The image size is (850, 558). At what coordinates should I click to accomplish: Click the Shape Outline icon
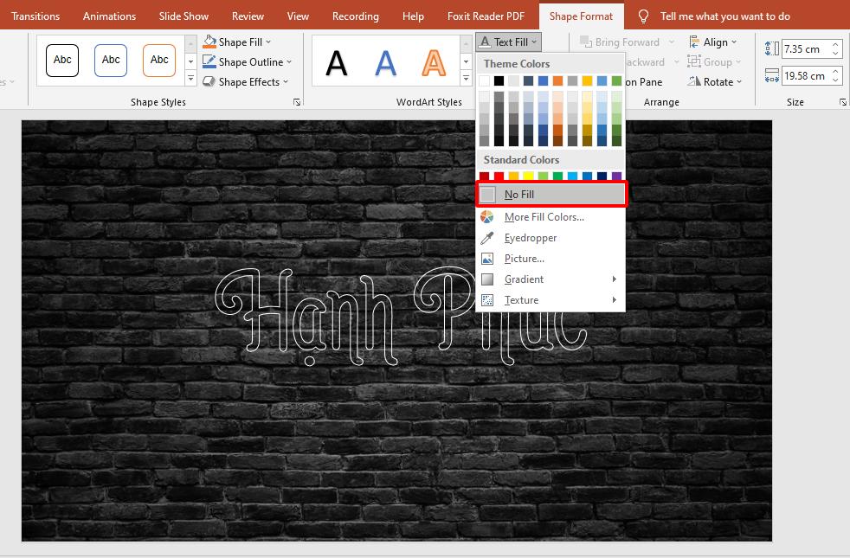(209, 61)
